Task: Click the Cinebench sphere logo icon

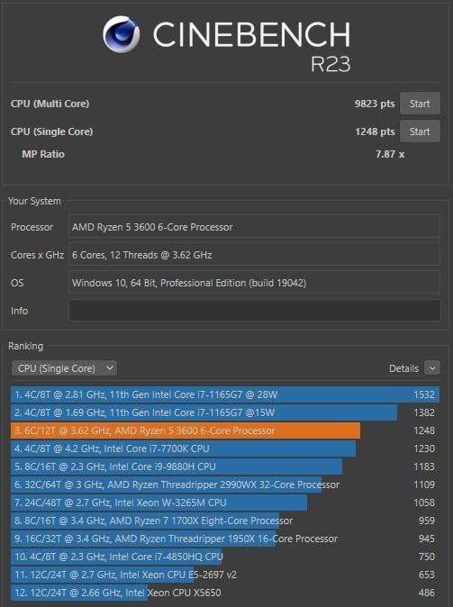Action: pyautogui.click(x=122, y=34)
